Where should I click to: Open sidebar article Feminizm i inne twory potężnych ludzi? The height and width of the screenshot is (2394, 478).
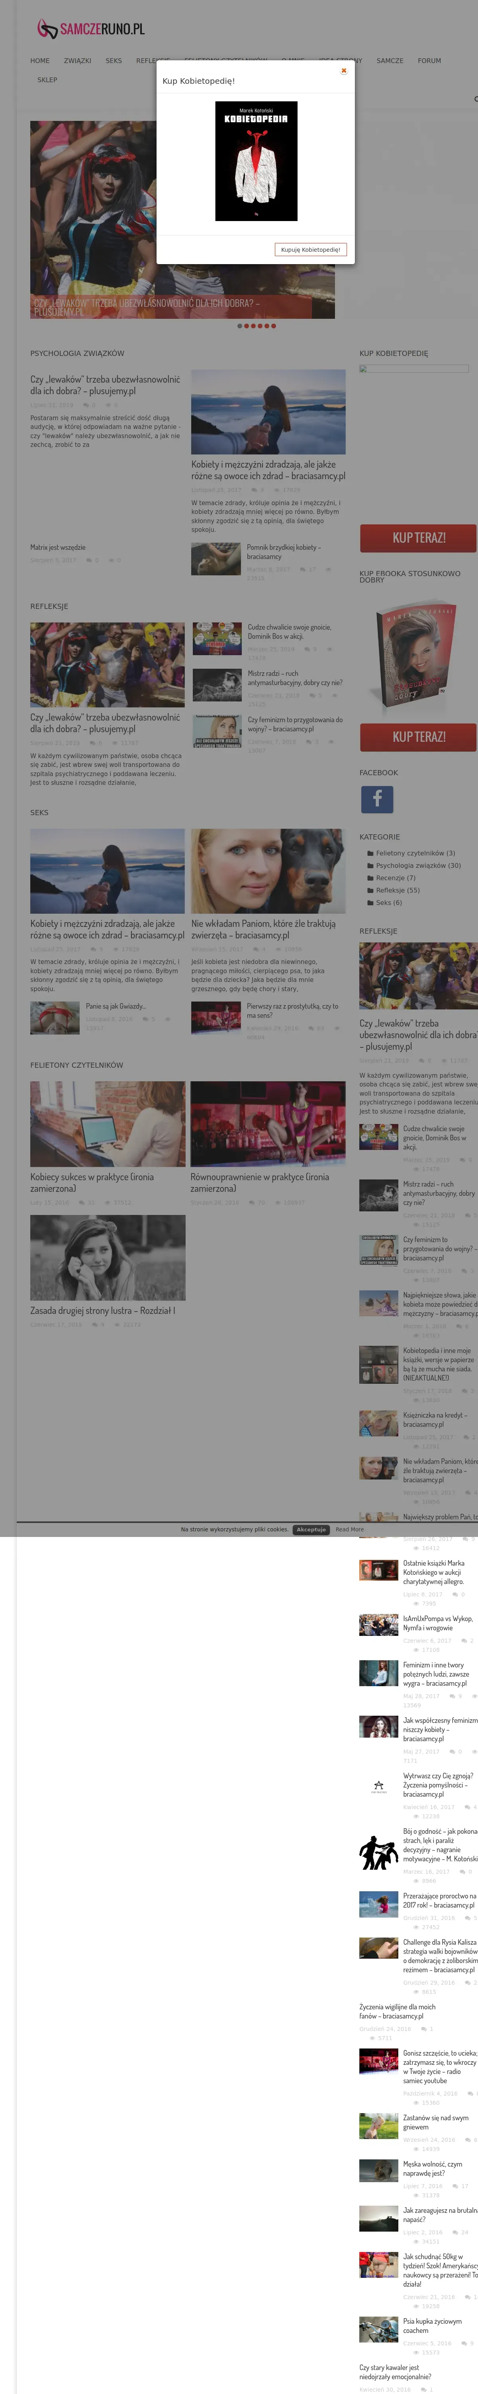[436, 1674]
